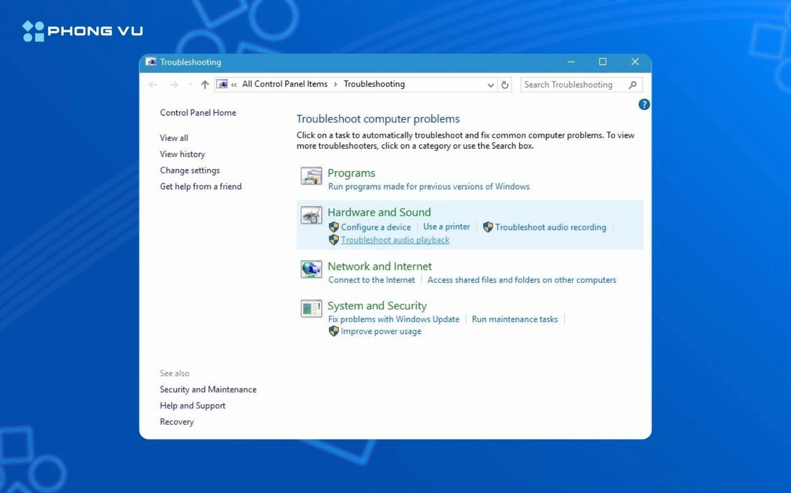
Task: Open View history
Action: click(182, 154)
